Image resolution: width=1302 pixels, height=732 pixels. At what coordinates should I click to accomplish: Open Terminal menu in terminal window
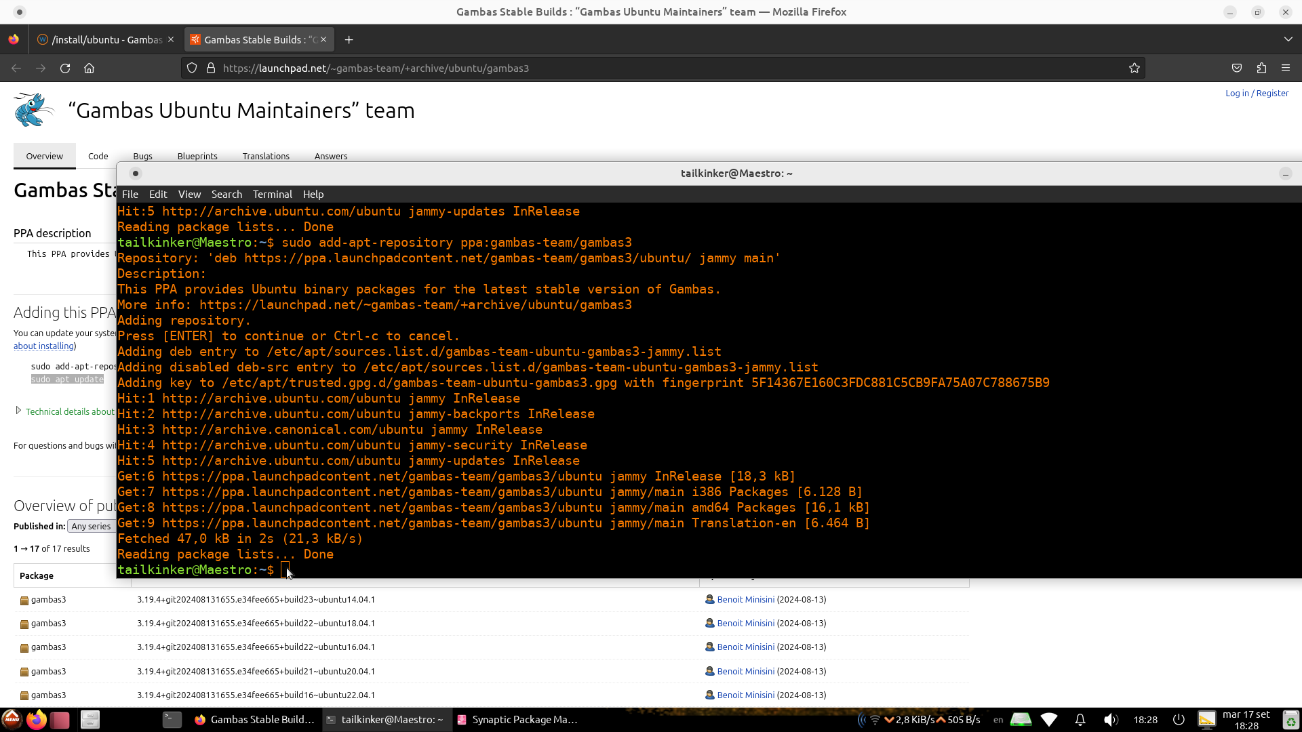tap(272, 194)
